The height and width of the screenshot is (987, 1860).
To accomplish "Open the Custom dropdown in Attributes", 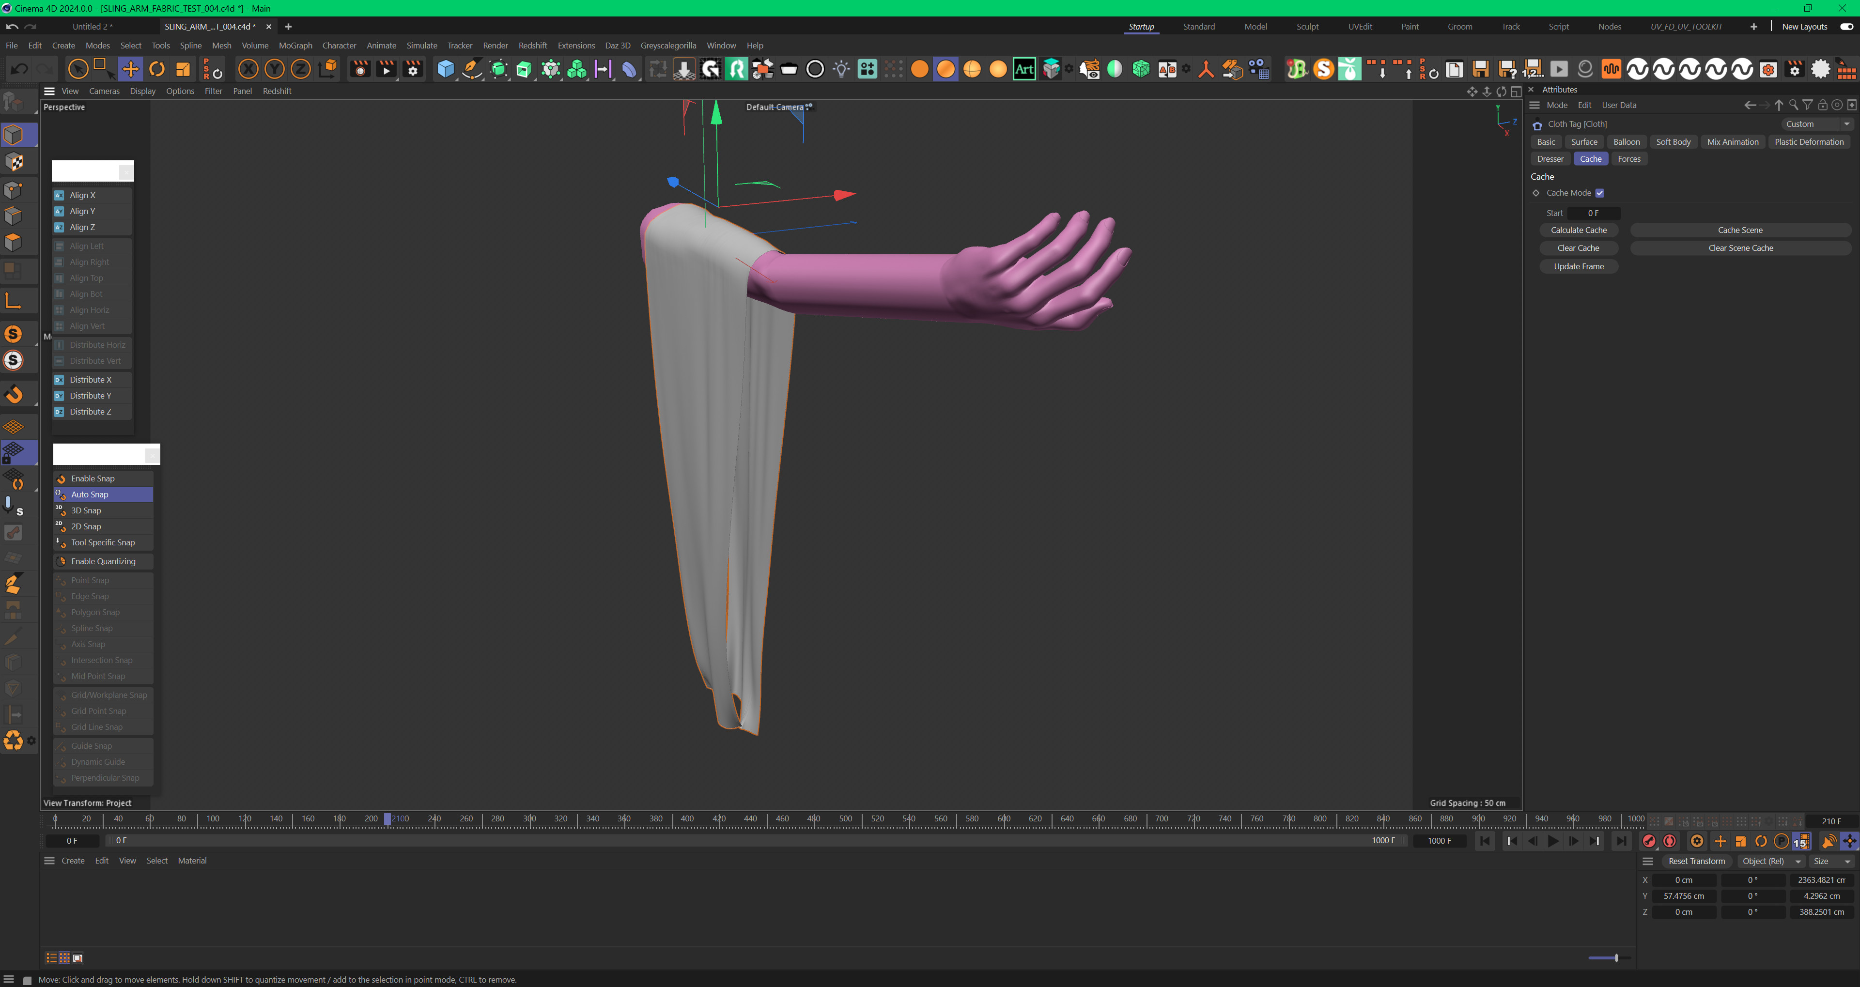I will point(1817,124).
